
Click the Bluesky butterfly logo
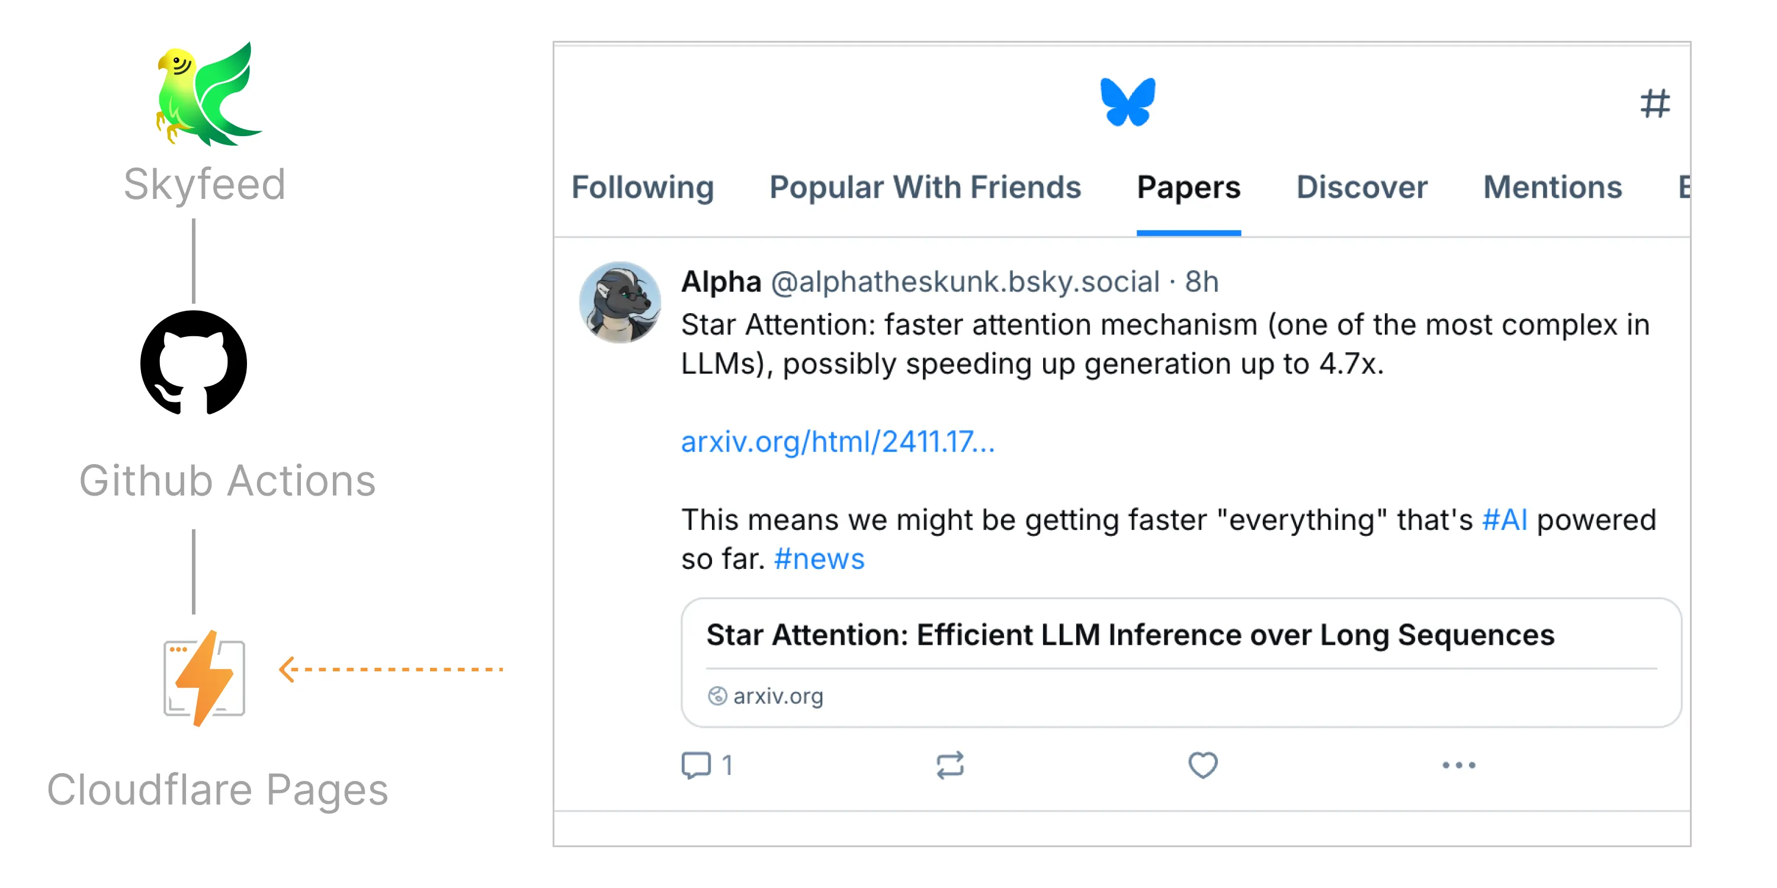click(x=1127, y=102)
